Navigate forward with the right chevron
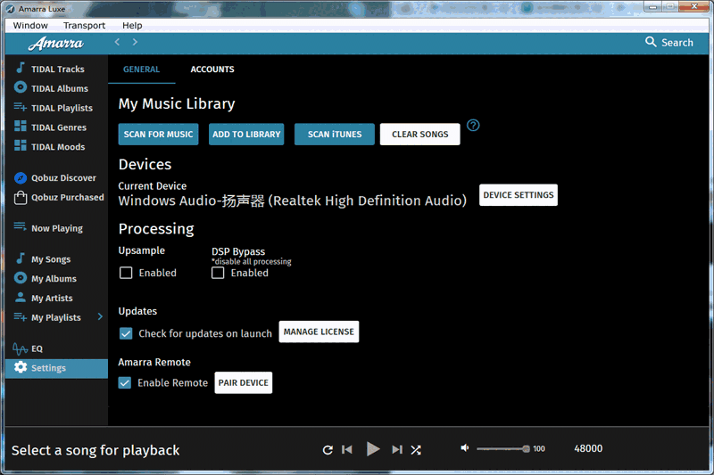Image resolution: width=714 pixels, height=475 pixels. 135,42
